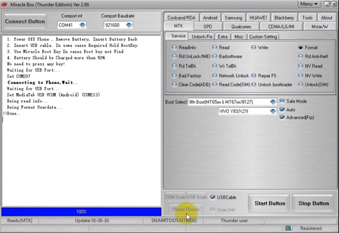This screenshot has width=339, height=233.
Task: Select the SPD tab
Action: [208, 27]
